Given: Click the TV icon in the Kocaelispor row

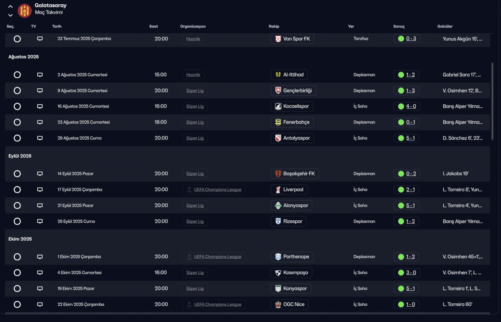Looking at the screenshot, I should tap(40, 106).
